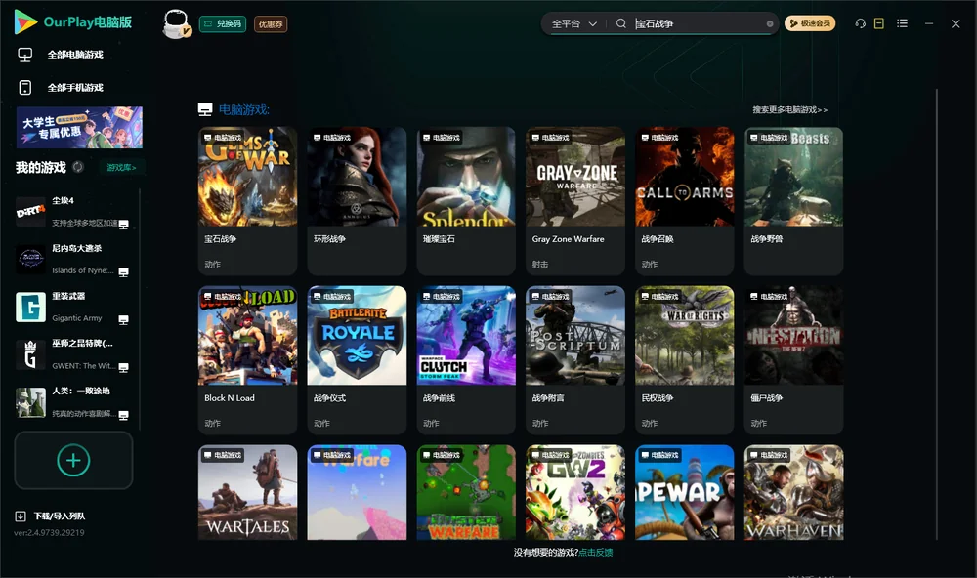
Task: Click the 电脑游戏 tag on 宝石战争 card
Action: pyautogui.click(x=223, y=138)
